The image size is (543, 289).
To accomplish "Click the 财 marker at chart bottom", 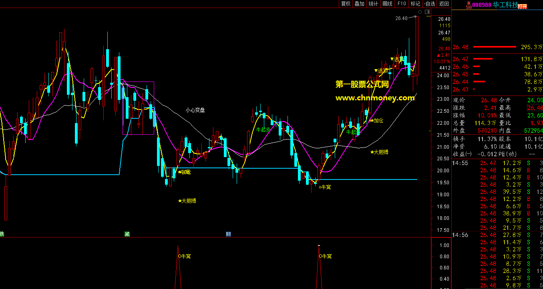I will click(228, 234).
